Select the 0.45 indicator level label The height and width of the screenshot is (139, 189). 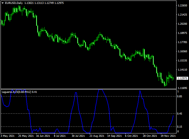click(x=180, y=114)
